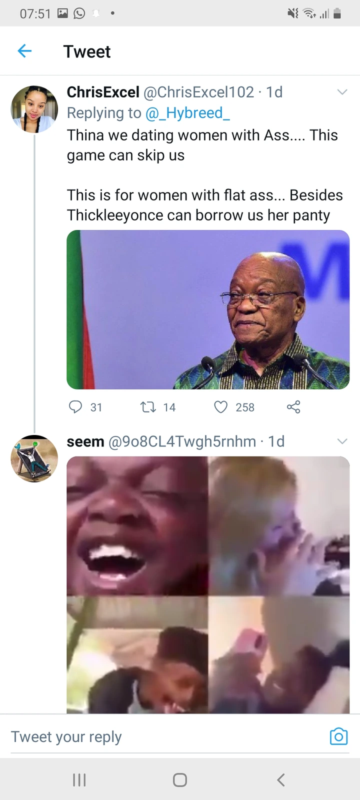
Task: Open the man at podium image
Action: click(208, 309)
